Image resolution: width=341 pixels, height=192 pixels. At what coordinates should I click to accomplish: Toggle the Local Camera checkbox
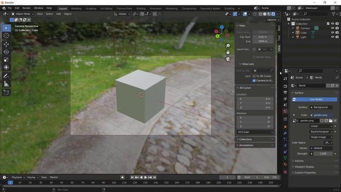(x=254, y=49)
